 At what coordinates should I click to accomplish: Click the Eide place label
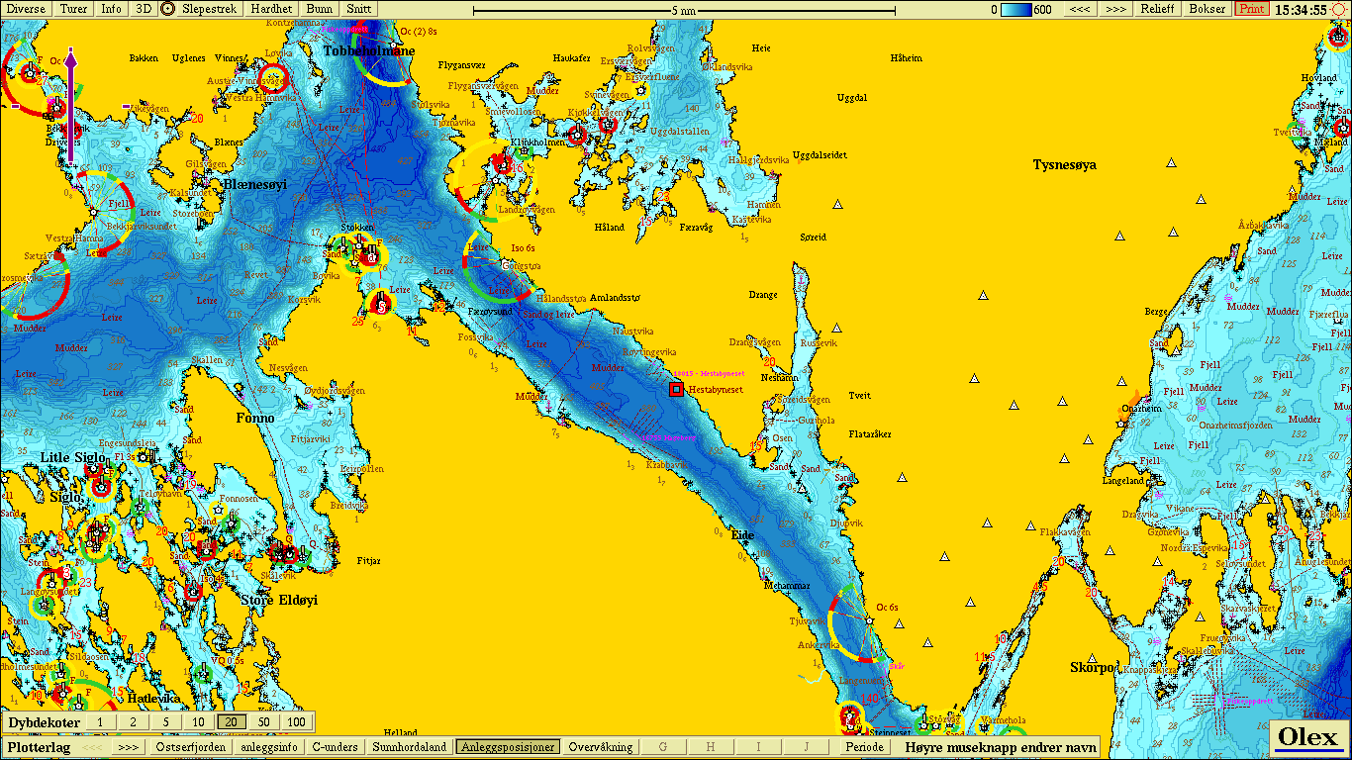742,535
